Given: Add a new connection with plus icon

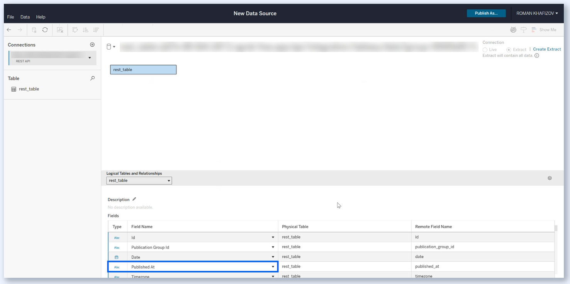Looking at the screenshot, I should [x=92, y=45].
